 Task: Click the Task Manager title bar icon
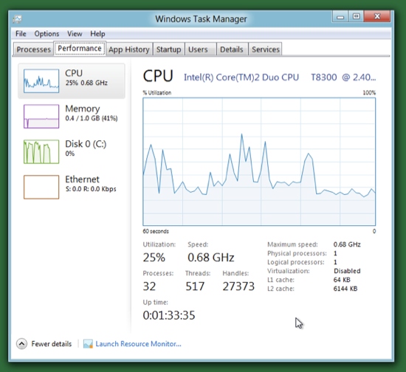18,19
